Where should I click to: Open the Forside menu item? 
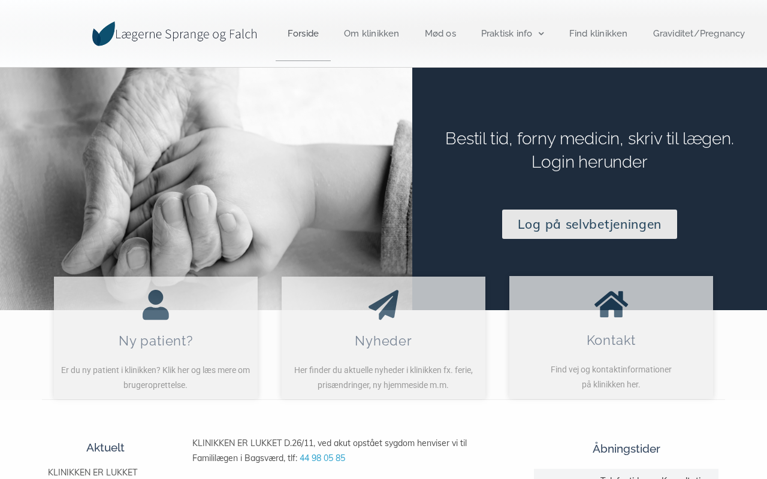303,34
